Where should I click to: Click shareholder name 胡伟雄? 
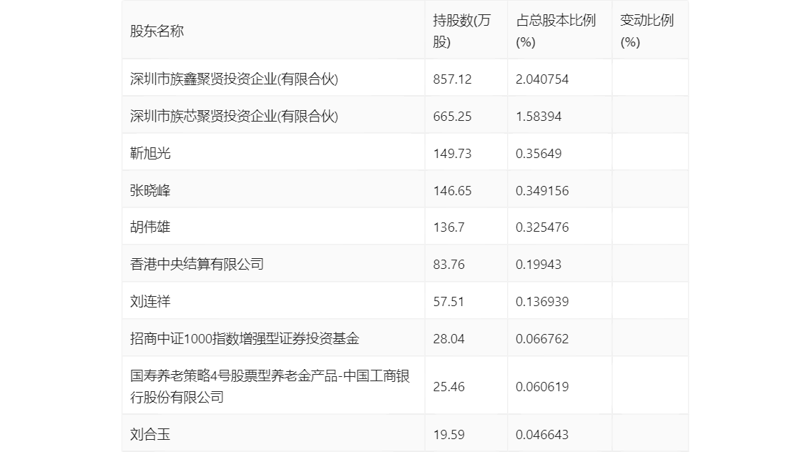(150, 227)
